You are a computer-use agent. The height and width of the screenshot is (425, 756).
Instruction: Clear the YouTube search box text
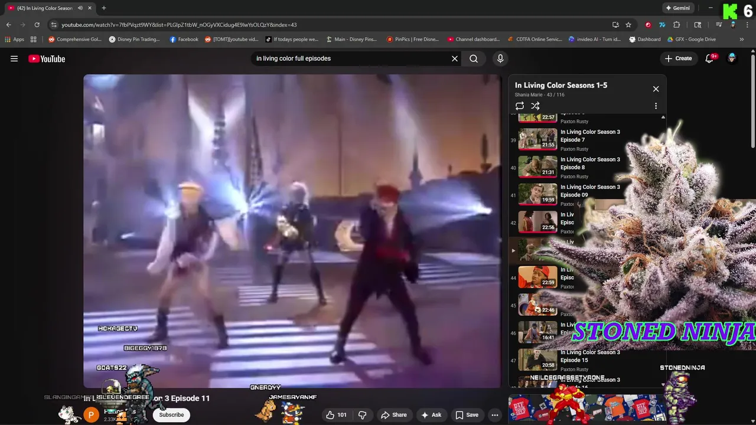(x=455, y=58)
